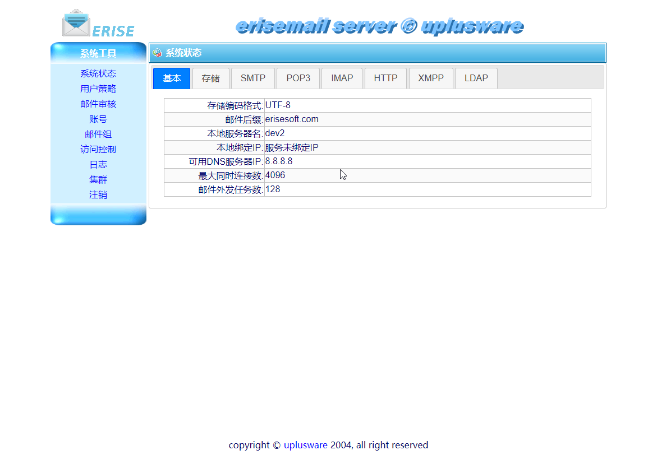Click the dev2 server name value
657x464 pixels.
pyautogui.click(x=275, y=133)
